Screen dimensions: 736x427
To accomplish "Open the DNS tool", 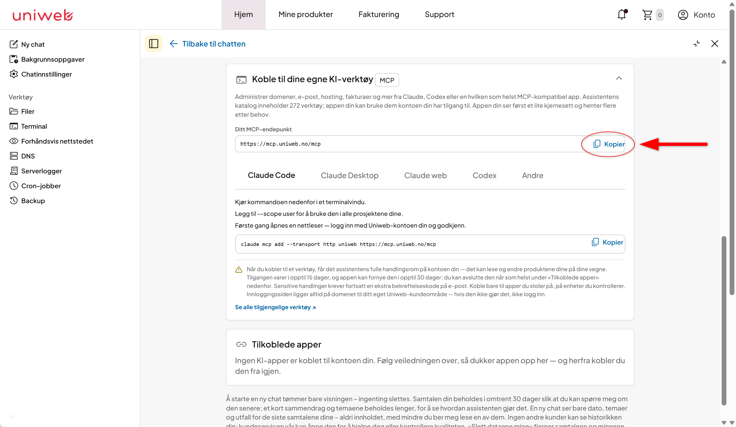I will (22, 156).
